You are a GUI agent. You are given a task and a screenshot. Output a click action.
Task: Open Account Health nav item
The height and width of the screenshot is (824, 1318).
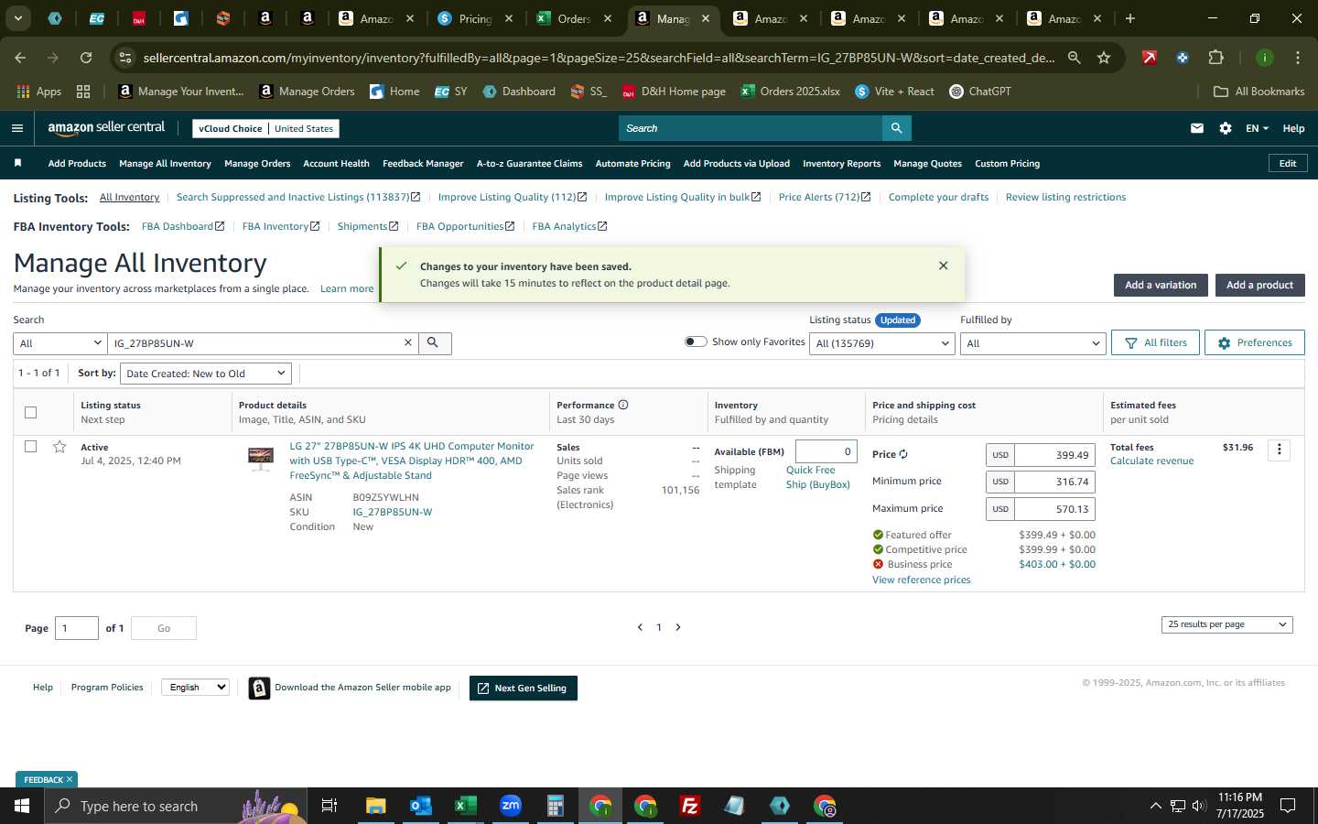336,163
